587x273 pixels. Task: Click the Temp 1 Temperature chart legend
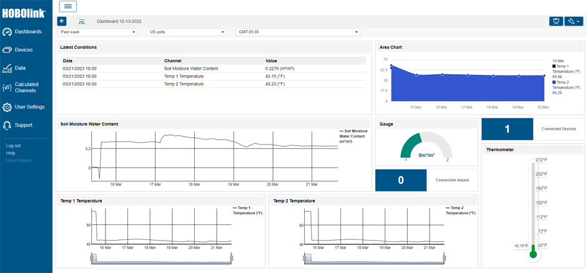click(x=248, y=210)
